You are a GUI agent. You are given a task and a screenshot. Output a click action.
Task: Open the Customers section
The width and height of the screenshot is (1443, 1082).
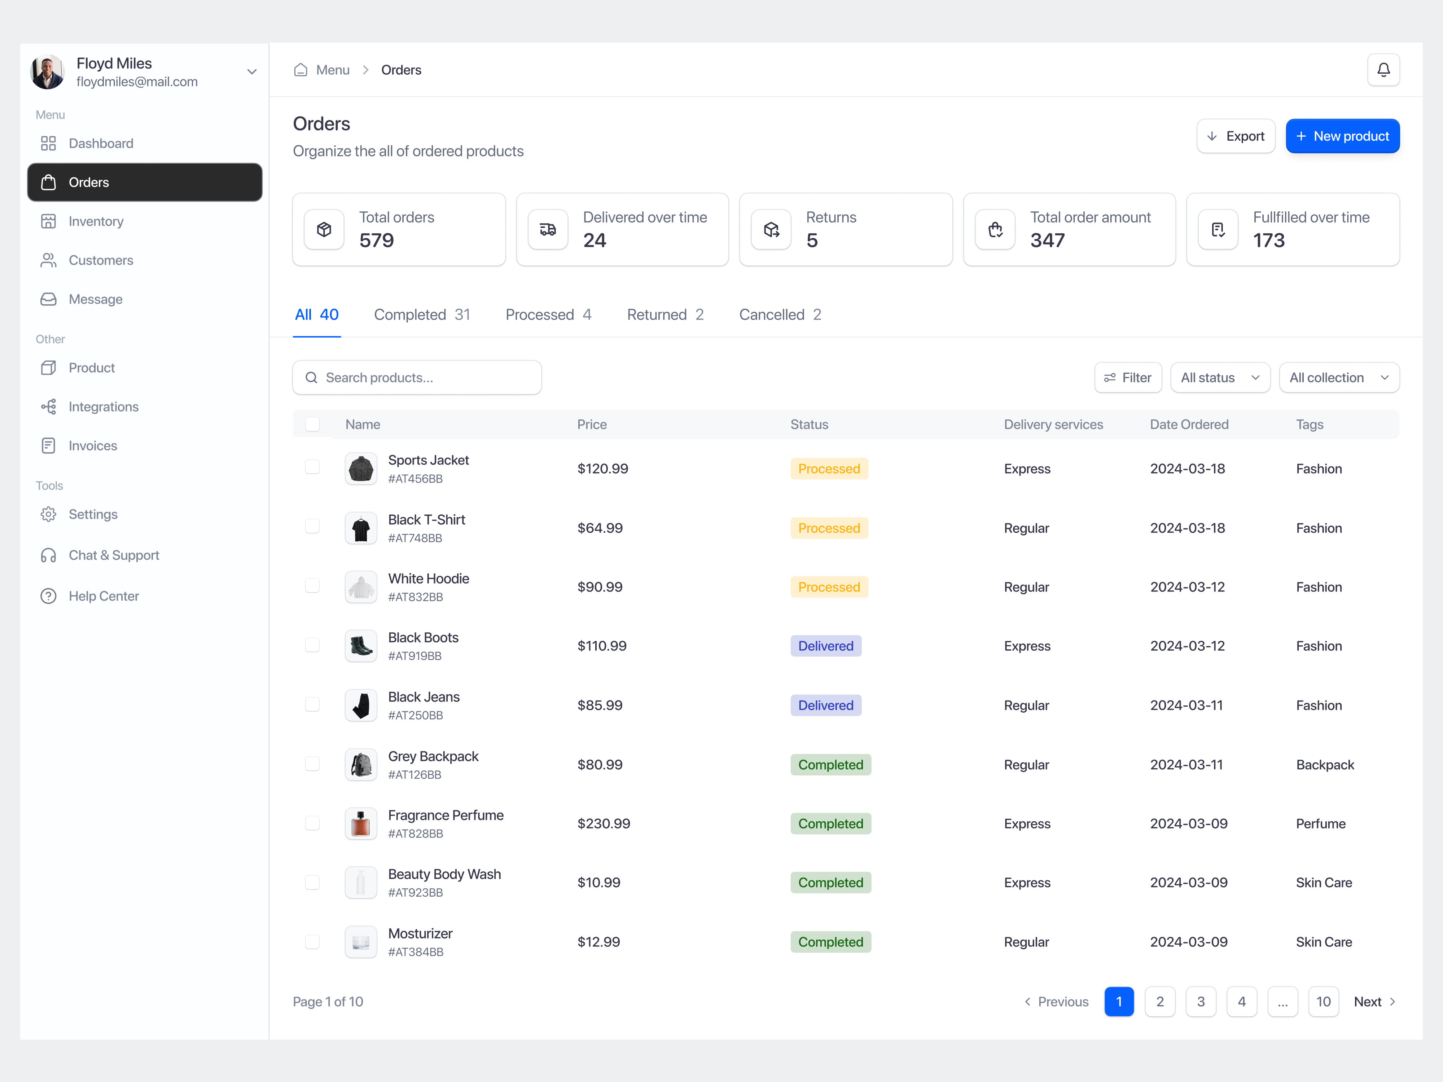pos(100,260)
